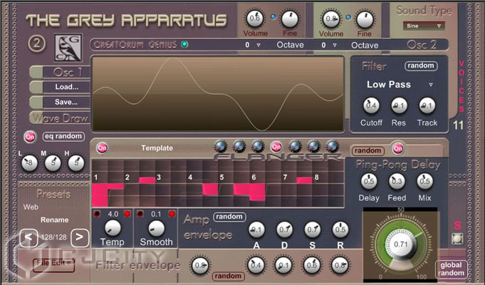485x285 pixels.
Task: Click the Template label
Action: 157,148
